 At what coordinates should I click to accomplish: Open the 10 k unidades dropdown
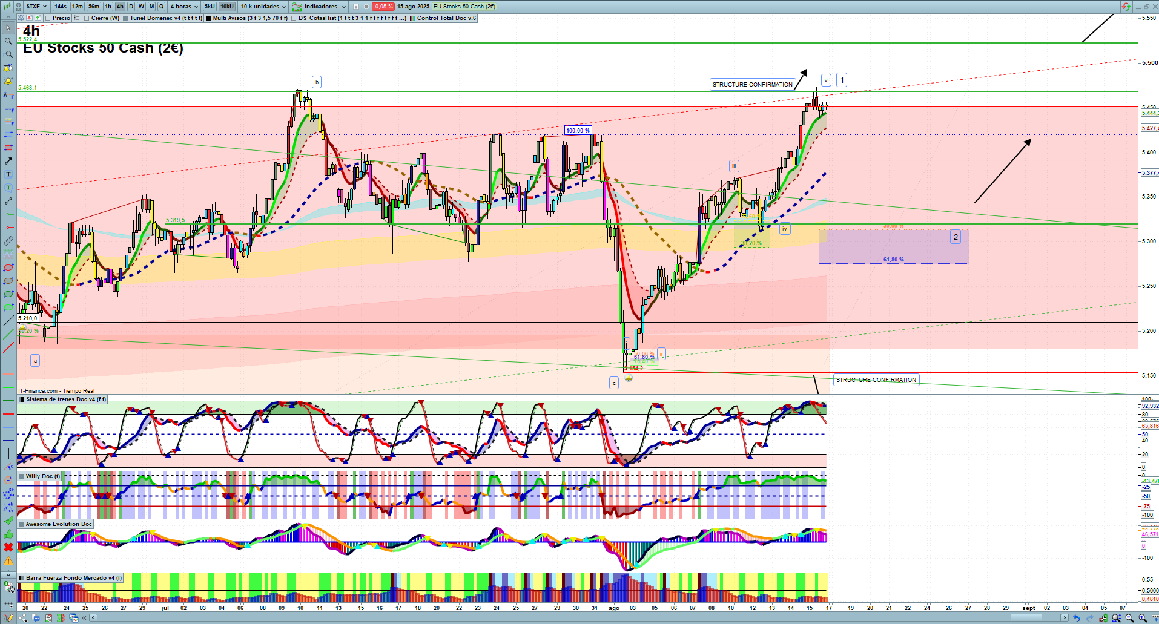263,7
